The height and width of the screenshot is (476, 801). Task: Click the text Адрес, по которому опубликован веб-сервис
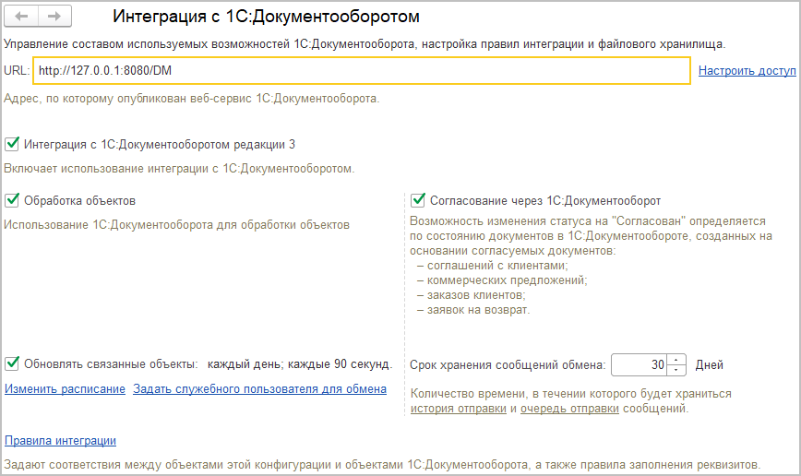[x=192, y=98]
